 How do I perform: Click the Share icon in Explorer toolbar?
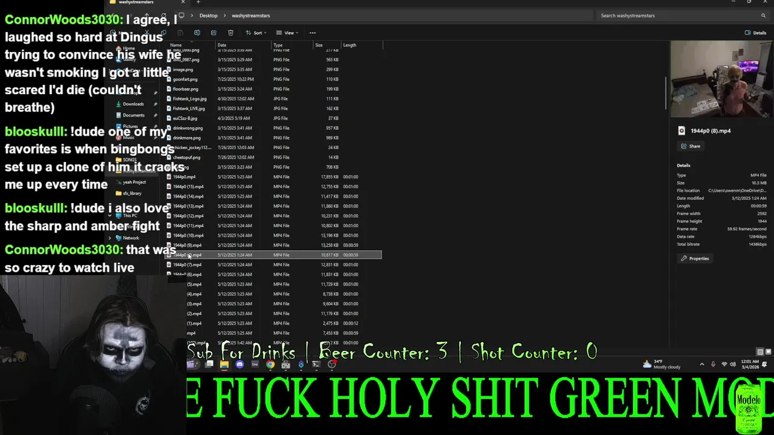tap(213, 33)
